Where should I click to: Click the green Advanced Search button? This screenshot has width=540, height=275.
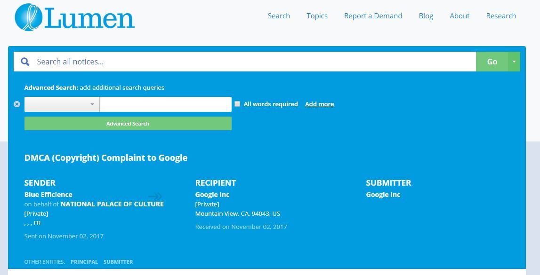coord(128,124)
